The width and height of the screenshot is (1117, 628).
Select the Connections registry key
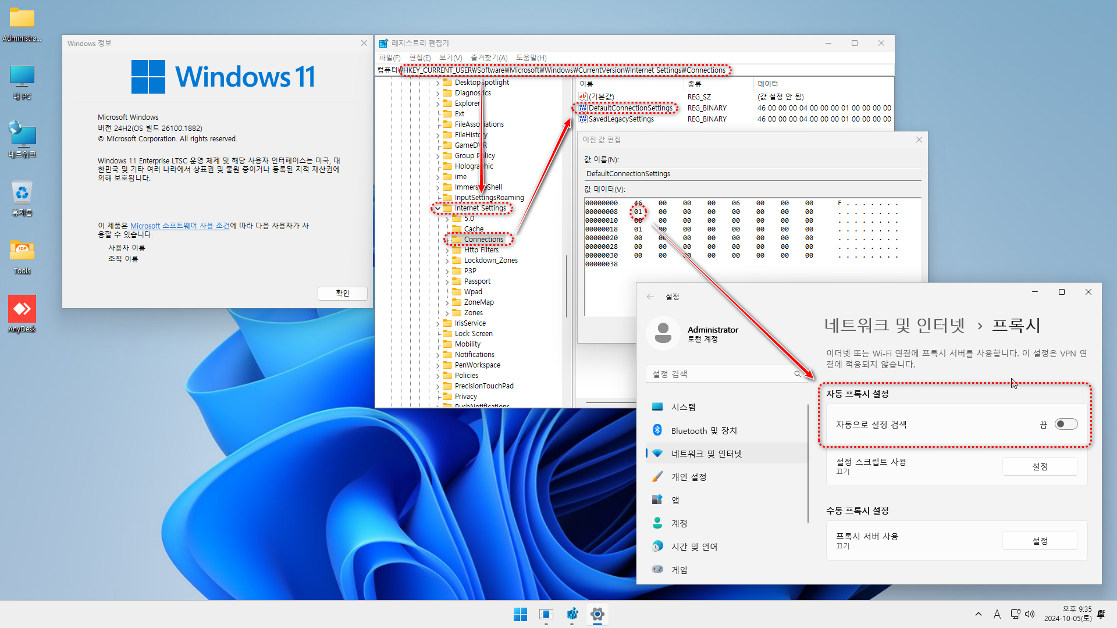[483, 240]
